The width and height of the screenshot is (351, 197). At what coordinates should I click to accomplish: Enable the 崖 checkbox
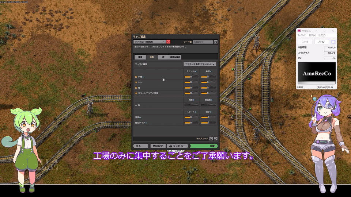[x=136, y=105]
